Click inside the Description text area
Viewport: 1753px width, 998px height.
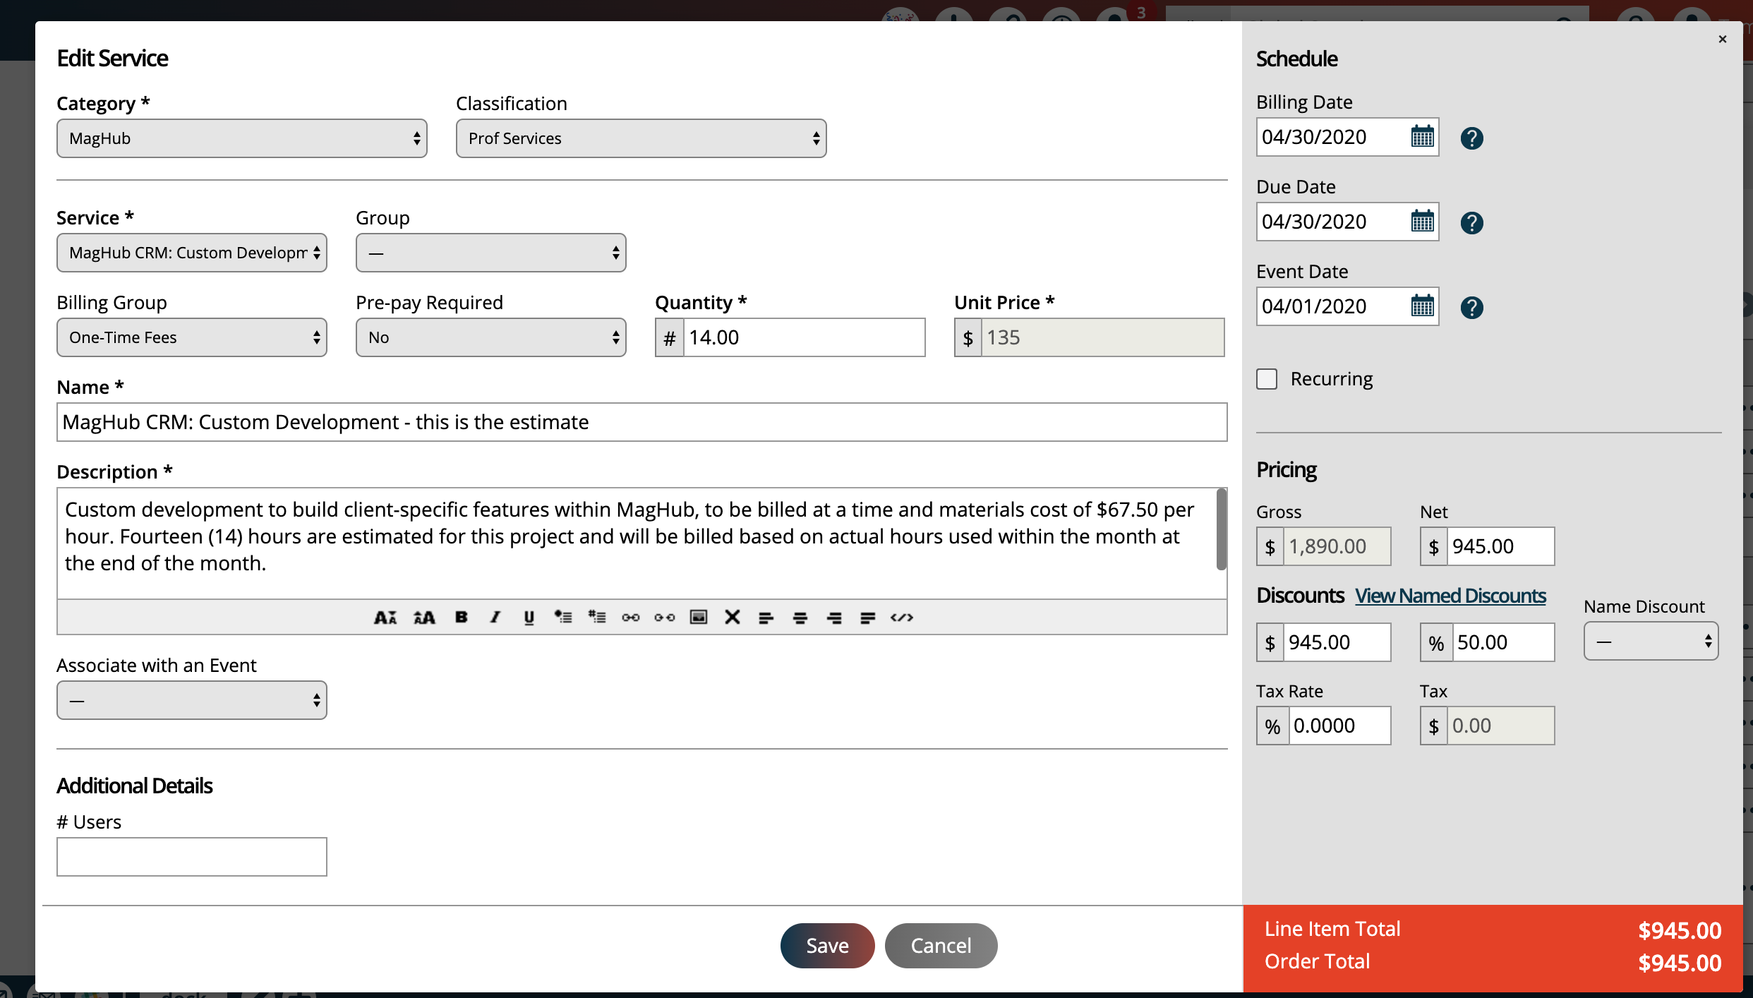coord(636,543)
